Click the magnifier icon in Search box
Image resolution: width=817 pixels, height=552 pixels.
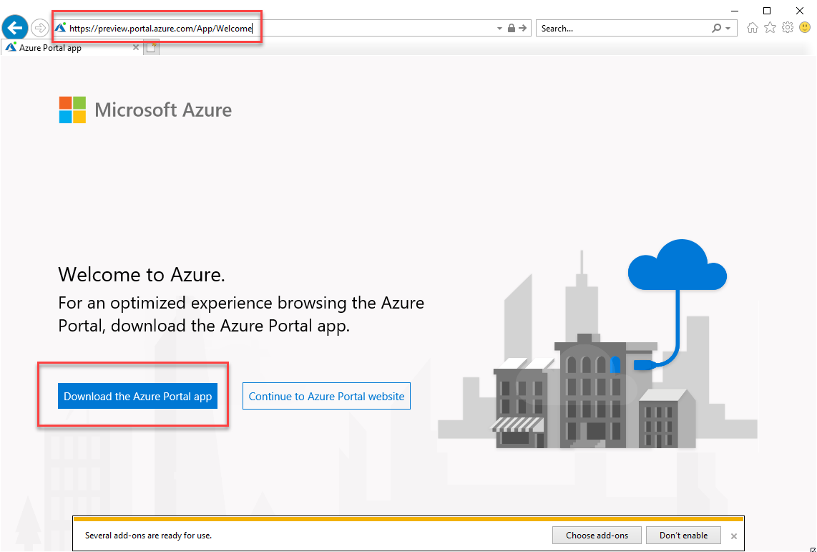(716, 28)
